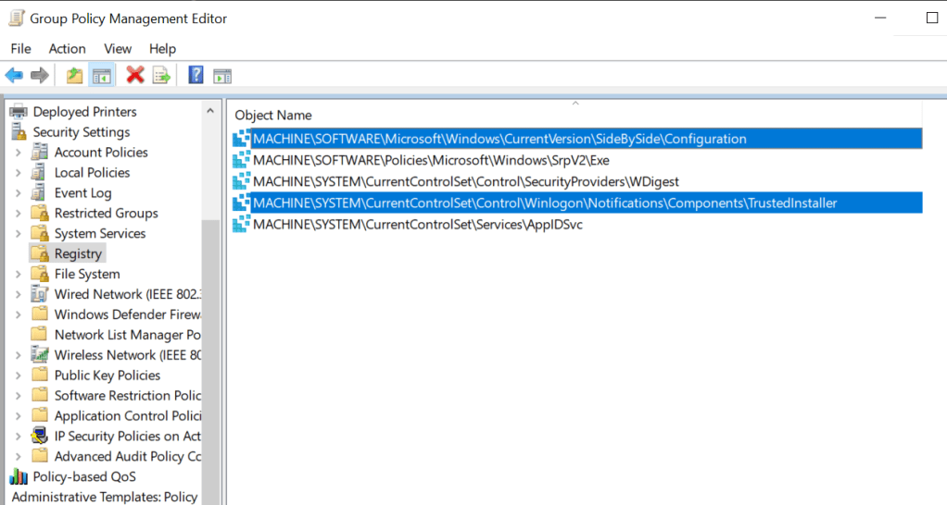Screen dimensions: 947x505
Task: Select Restricted Groups in the tree
Action: [106, 214]
